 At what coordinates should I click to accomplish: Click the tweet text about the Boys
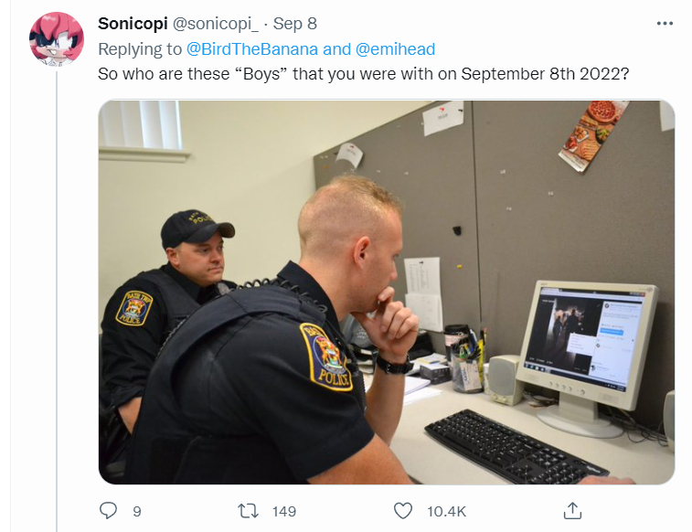coord(363,74)
